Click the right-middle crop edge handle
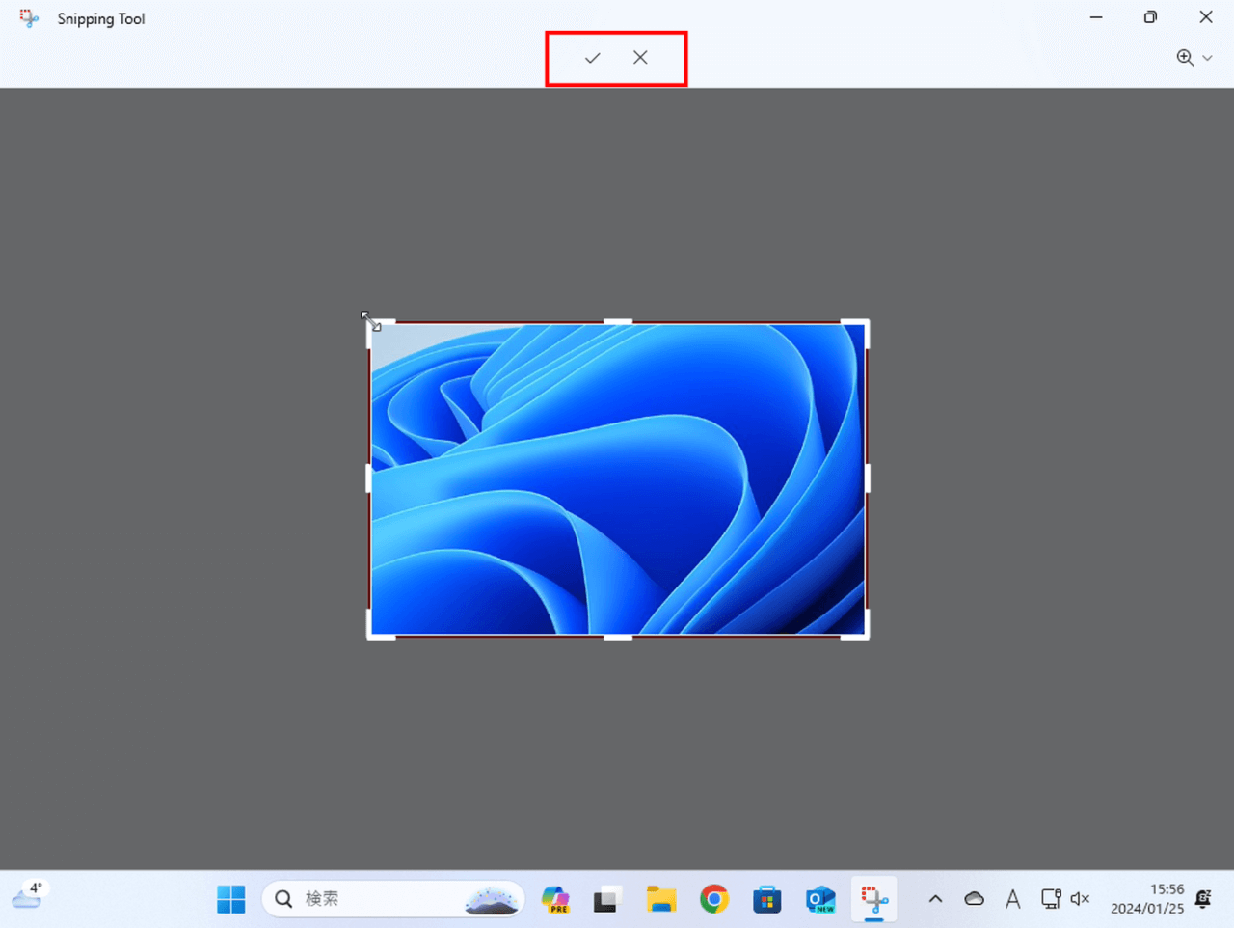 point(868,478)
